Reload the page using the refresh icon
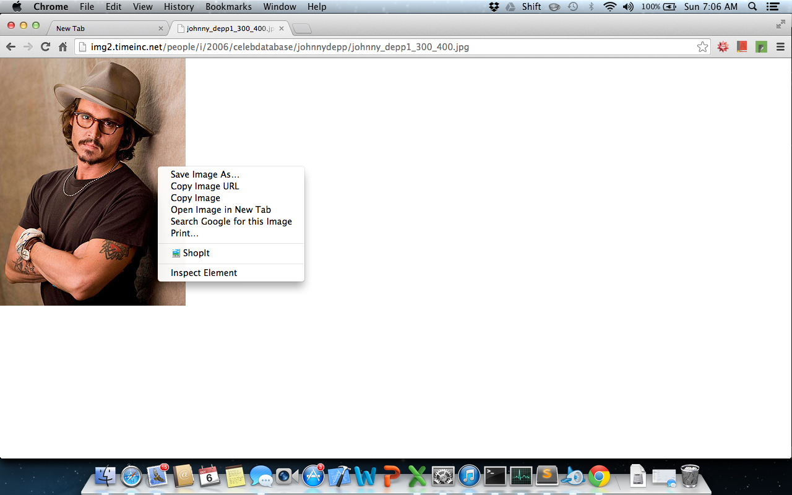 click(x=45, y=47)
